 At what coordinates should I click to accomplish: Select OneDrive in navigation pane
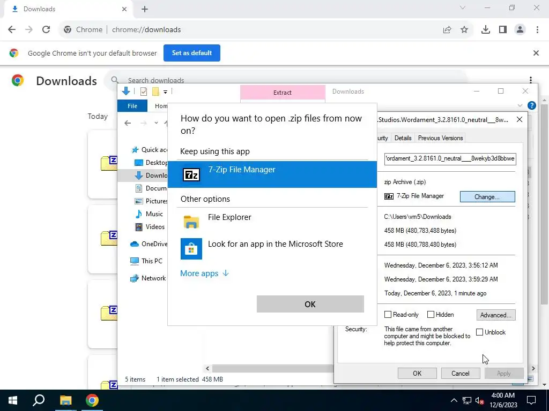(x=149, y=244)
